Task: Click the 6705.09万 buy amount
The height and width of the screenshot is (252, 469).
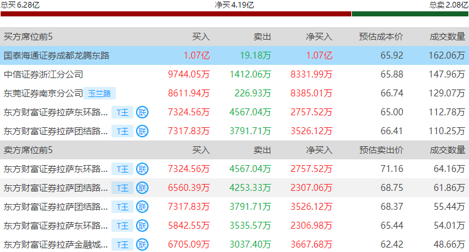Action: pos(189,244)
